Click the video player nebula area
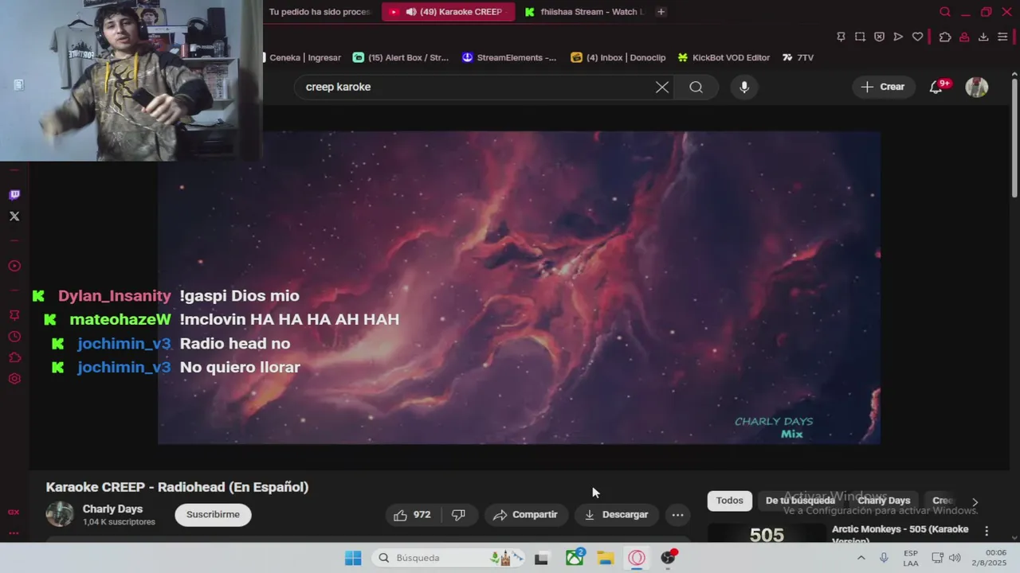The width and height of the screenshot is (1020, 573). (519, 287)
